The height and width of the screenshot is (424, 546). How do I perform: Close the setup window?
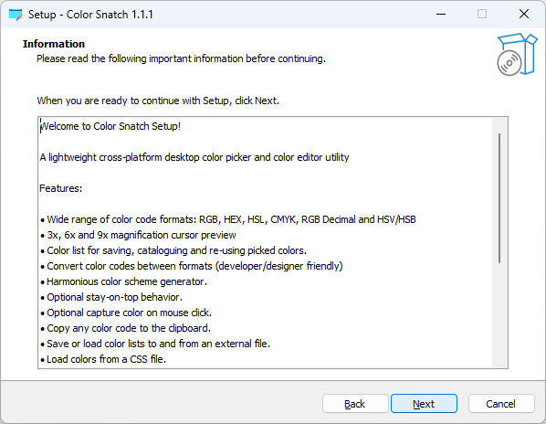pyautogui.click(x=524, y=15)
